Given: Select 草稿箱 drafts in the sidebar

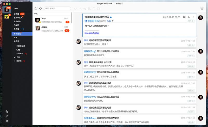Looking at the screenshot, I should 17,29.
